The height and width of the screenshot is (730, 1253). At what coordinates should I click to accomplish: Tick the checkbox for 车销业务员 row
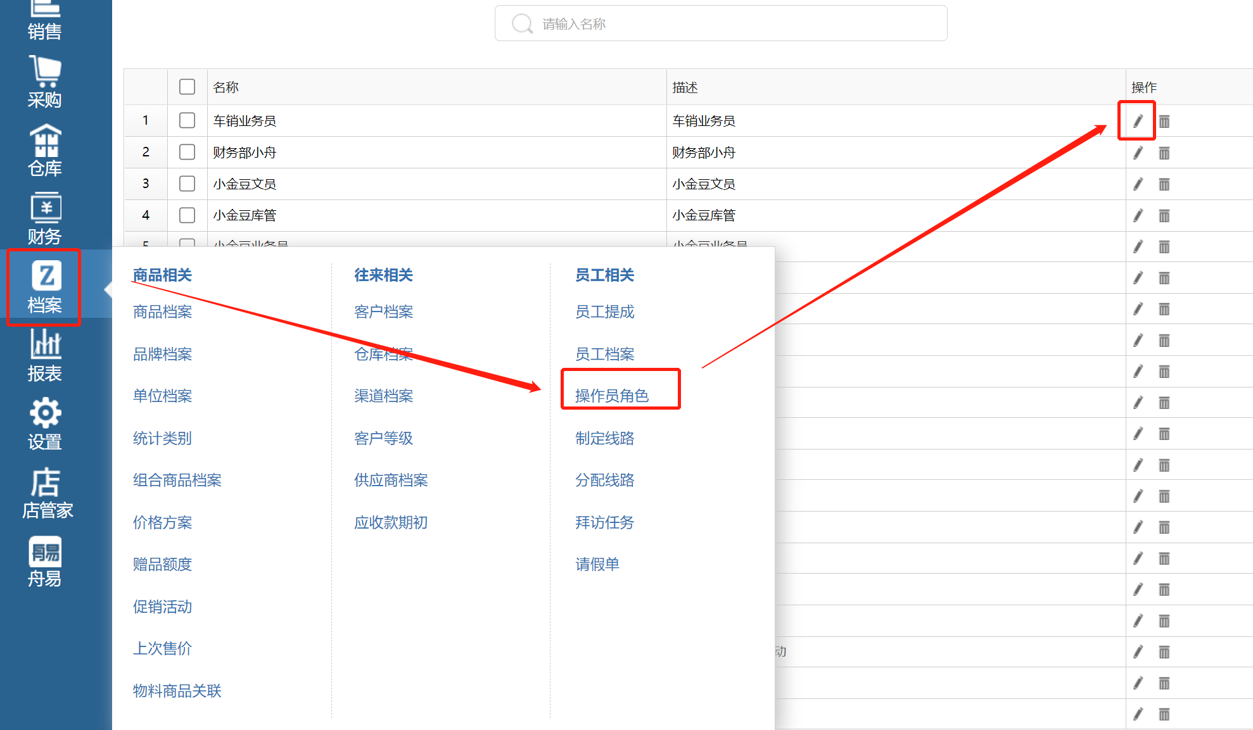pyautogui.click(x=187, y=120)
